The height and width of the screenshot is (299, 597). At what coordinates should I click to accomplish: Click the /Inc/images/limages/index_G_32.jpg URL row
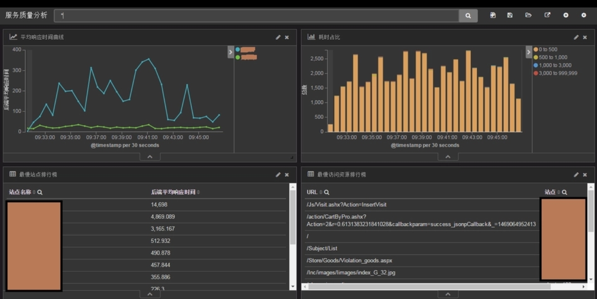point(422,272)
